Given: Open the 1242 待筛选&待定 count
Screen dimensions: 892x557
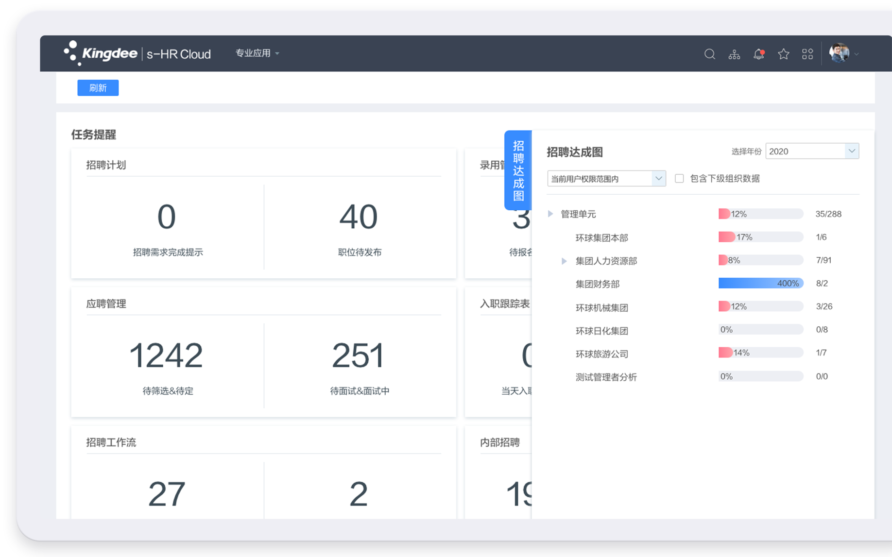Looking at the screenshot, I should (x=166, y=355).
